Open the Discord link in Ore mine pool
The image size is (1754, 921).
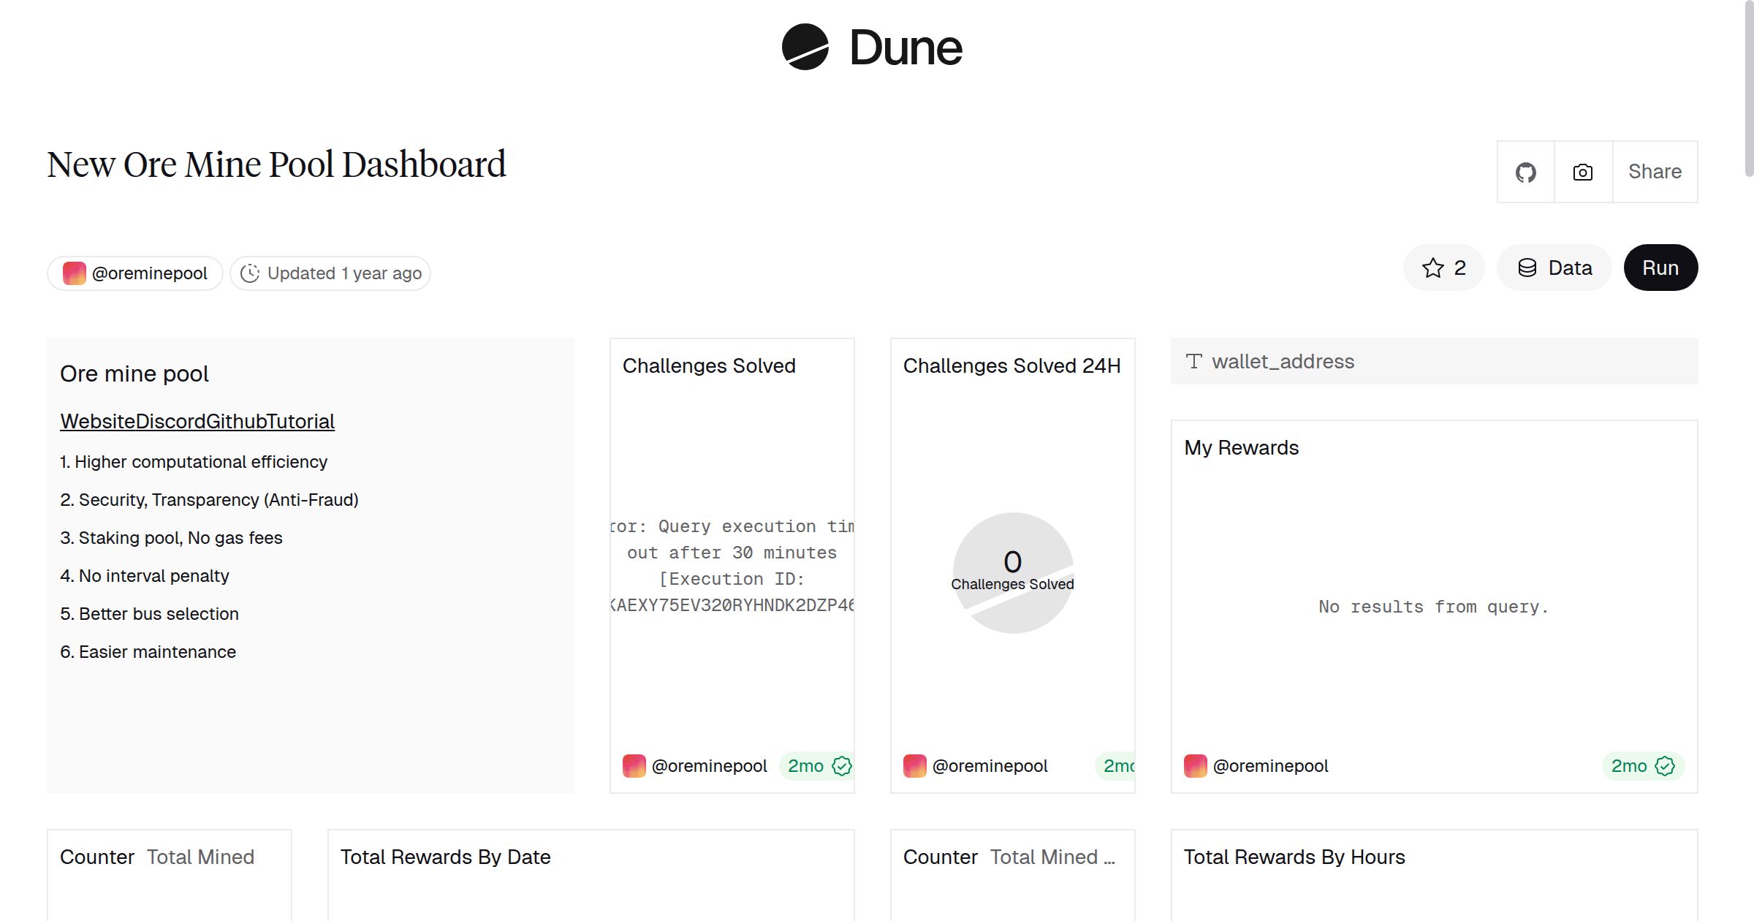[x=170, y=421]
